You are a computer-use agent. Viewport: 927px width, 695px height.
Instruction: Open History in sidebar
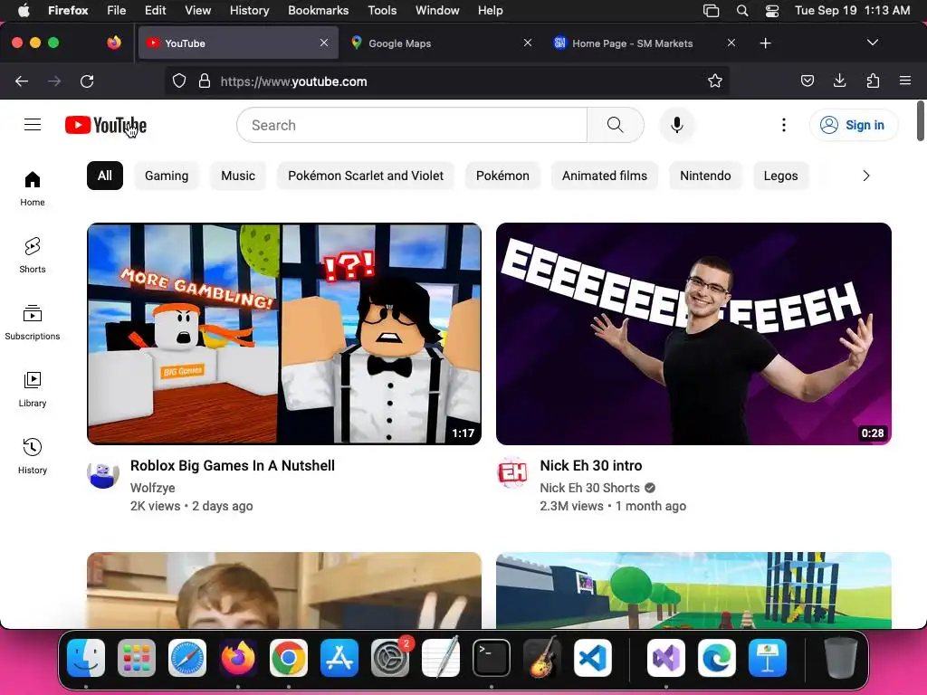point(33,456)
